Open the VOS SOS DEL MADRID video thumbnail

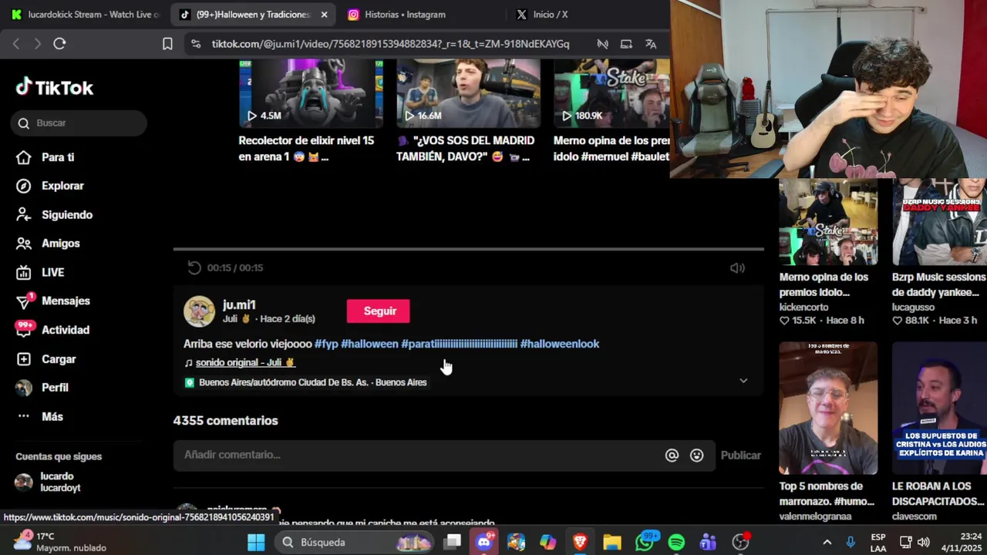pyautogui.click(x=468, y=93)
